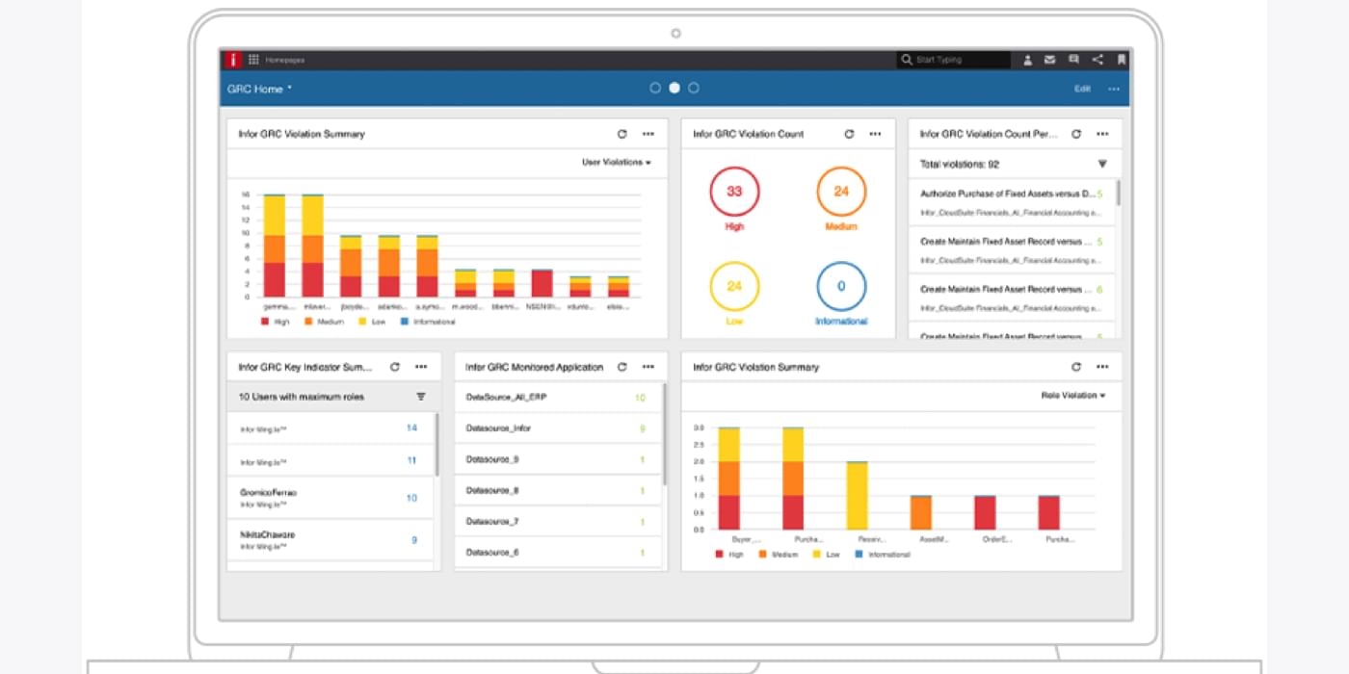
Task: Select Datasource_8 row
Action: click(558, 490)
